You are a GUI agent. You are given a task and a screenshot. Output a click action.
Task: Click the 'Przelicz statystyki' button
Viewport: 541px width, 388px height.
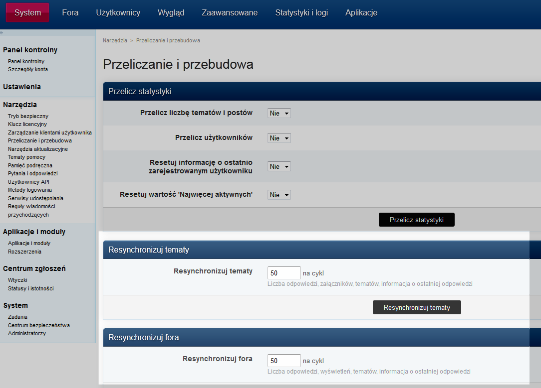[x=416, y=220]
